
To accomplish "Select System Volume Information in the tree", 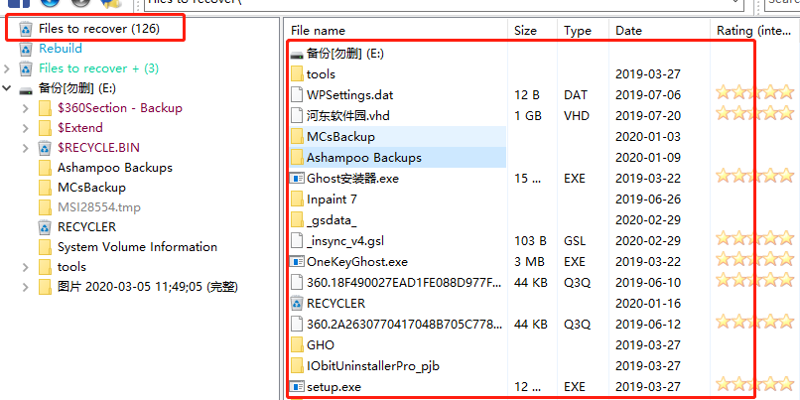I will click(x=137, y=247).
